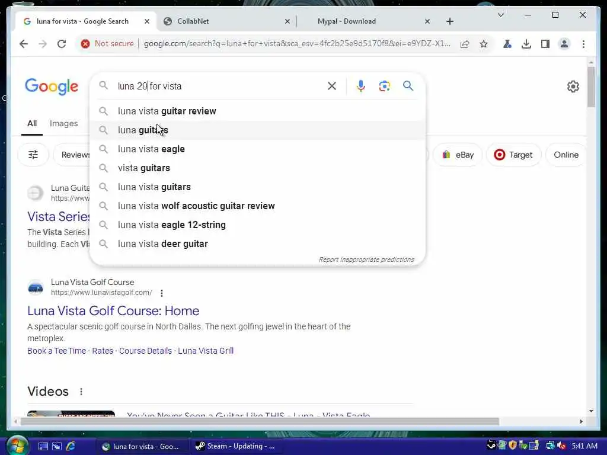Image resolution: width=607 pixels, height=455 pixels.
Task: Click the forward navigation arrow
Action: click(x=43, y=44)
